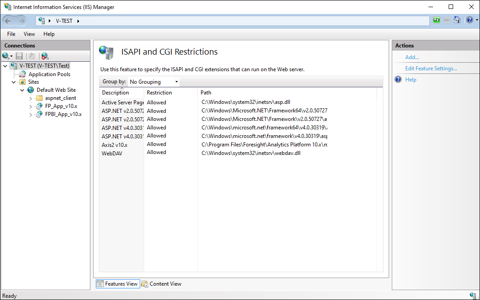The height and width of the screenshot is (300, 480).
Task: Select the WebDAV restriction row
Action: pos(112,153)
